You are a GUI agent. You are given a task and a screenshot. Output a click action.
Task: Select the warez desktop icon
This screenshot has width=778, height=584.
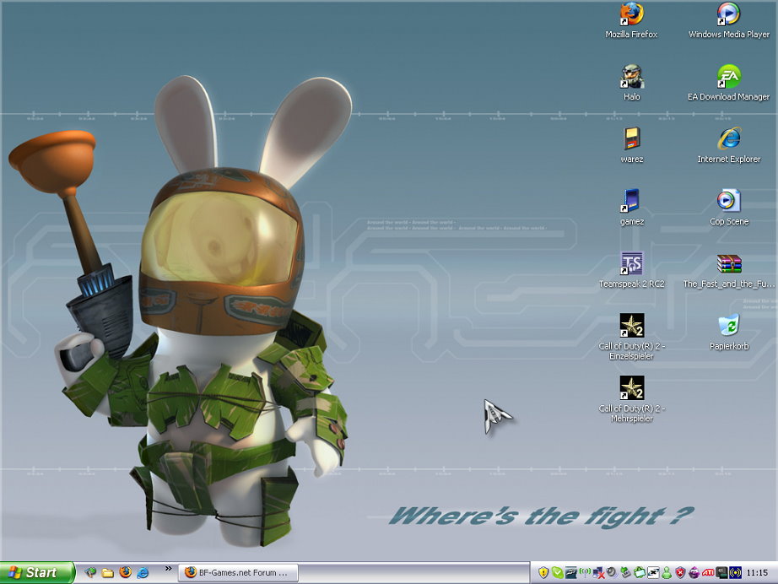(632, 145)
